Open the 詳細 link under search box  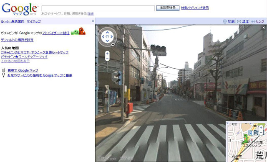click(91, 14)
